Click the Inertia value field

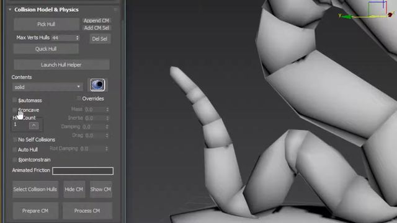[x=95, y=118]
